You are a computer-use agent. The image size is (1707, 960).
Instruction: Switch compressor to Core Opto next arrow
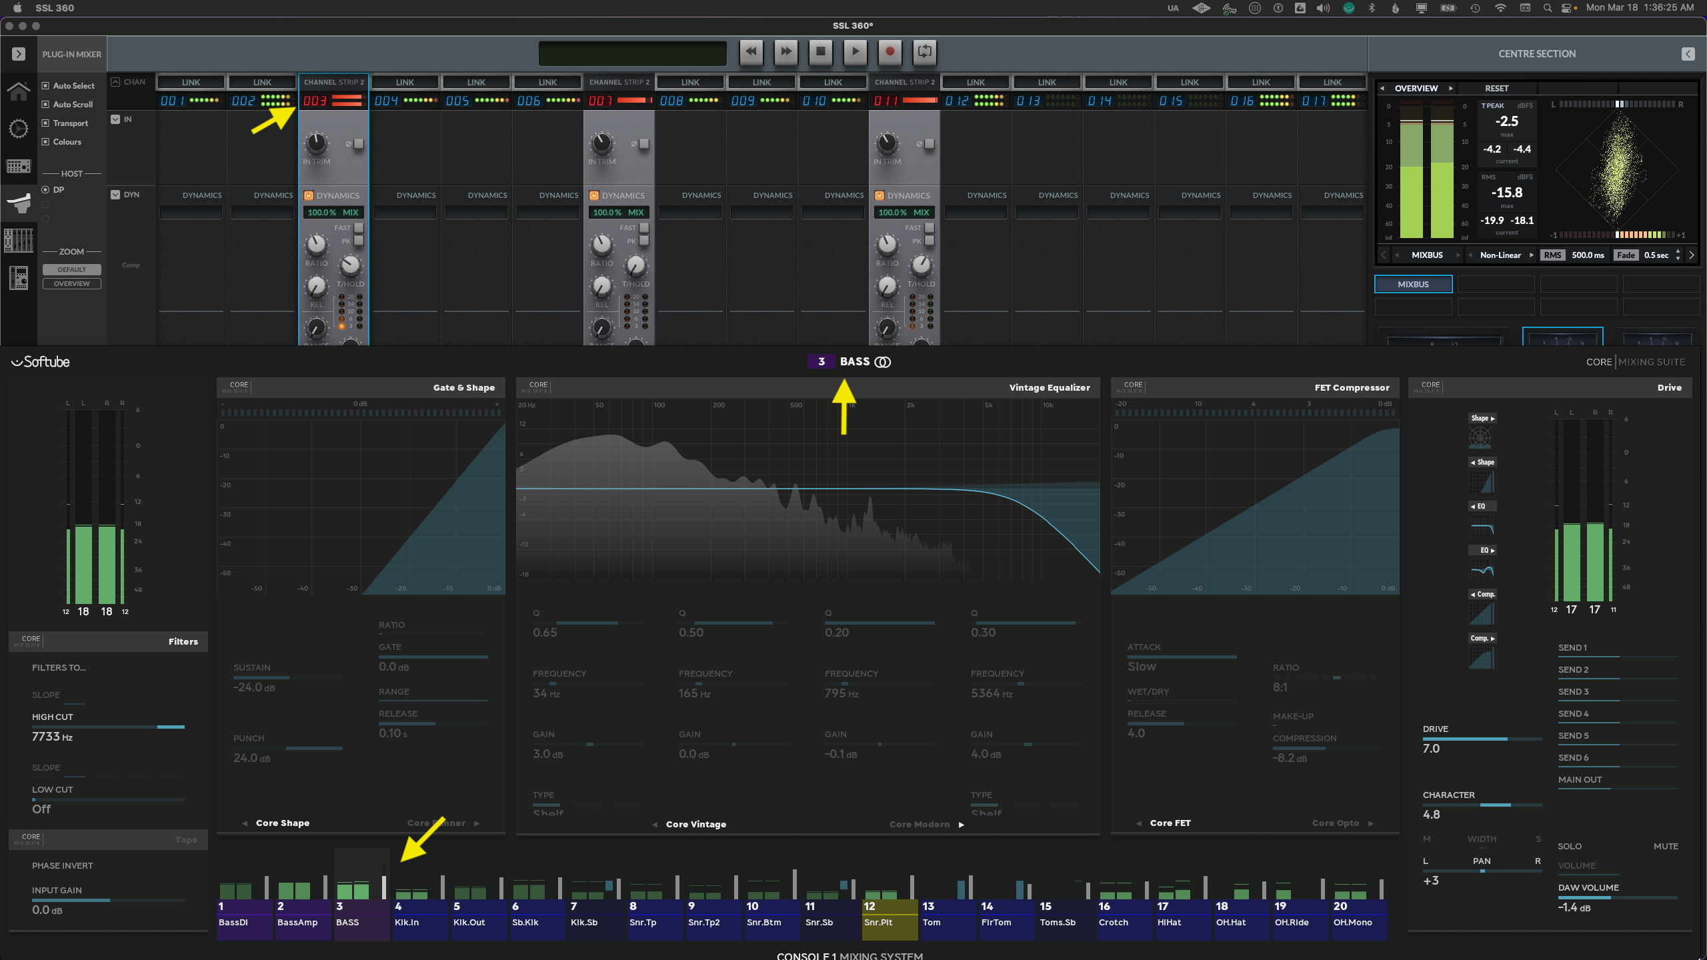click(x=1371, y=824)
